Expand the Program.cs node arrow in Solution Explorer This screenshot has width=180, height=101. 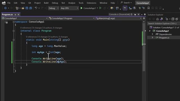152,38
